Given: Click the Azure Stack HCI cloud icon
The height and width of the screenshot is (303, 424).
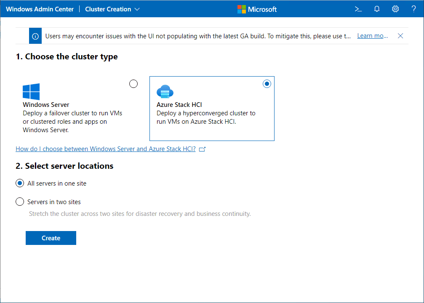Looking at the screenshot, I should point(165,91).
